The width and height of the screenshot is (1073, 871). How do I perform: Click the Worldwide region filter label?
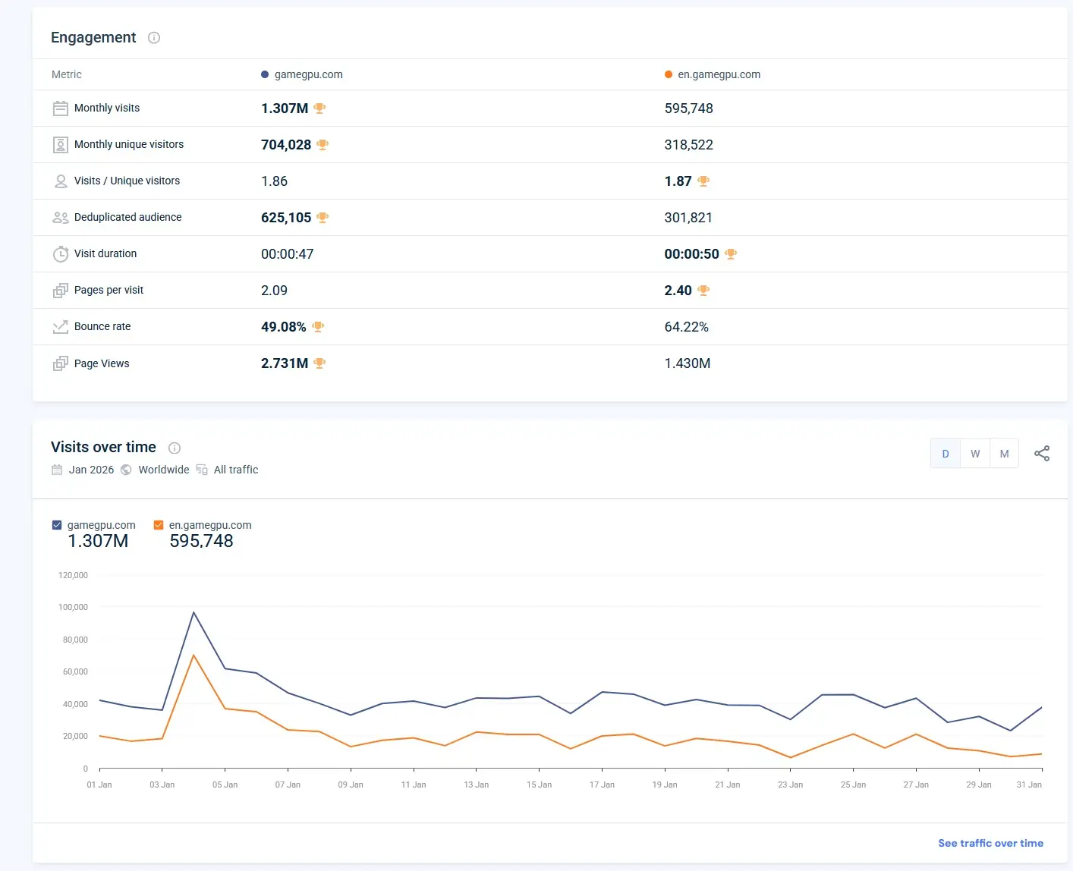click(x=164, y=470)
